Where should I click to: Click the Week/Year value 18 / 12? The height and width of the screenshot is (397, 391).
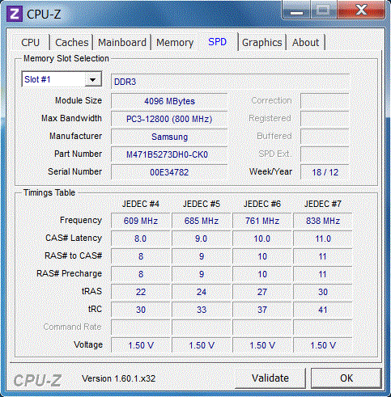tap(325, 172)
